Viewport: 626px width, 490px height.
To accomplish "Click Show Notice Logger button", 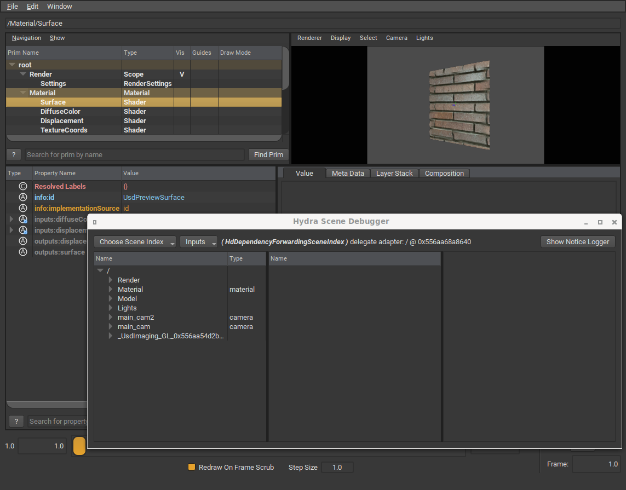I will 577,241.
